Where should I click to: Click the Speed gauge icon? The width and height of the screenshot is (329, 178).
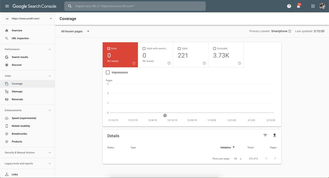pos(7,118)
